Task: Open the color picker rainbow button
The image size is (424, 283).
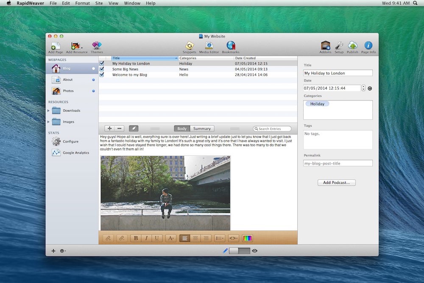Action: [x=247, y=238]
